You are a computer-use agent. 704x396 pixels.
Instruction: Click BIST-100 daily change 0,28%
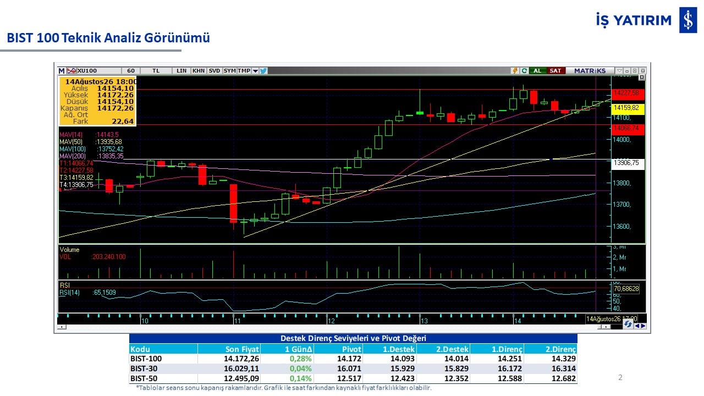301,359
